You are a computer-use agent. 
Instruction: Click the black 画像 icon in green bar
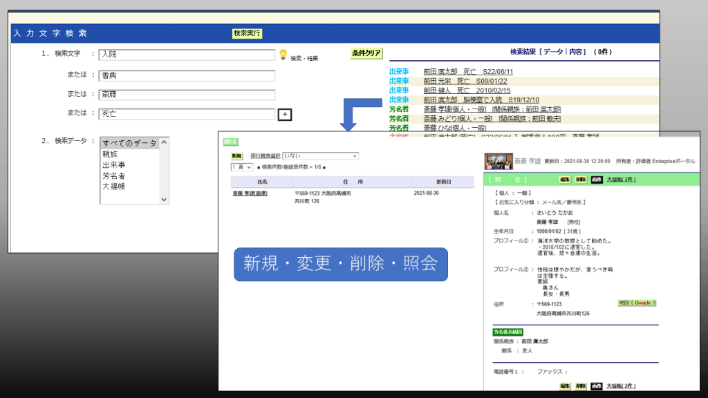[596, 179]
